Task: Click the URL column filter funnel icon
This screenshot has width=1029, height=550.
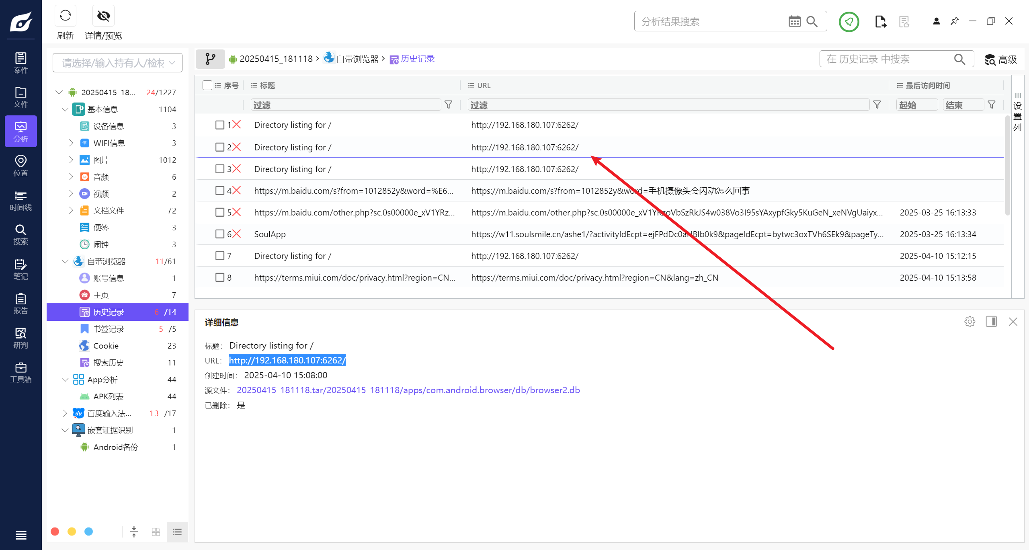Action: [x=877, y=105]
